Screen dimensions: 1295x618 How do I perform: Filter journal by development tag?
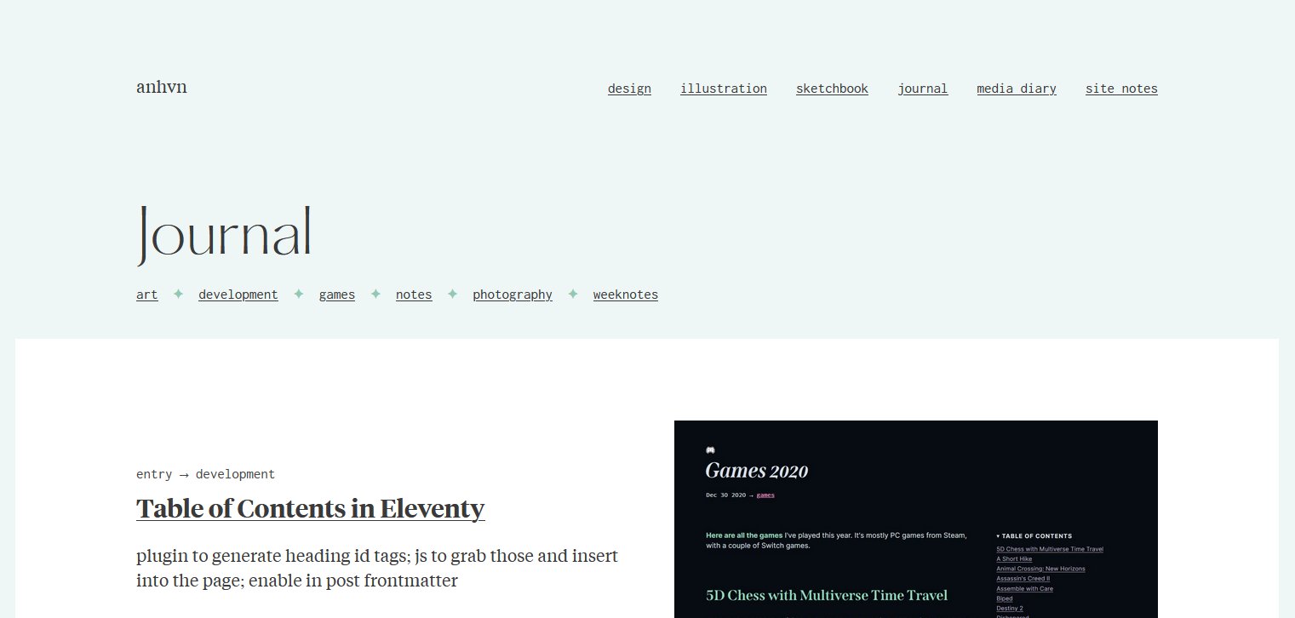pyautogui.click(x=238, y=295)
